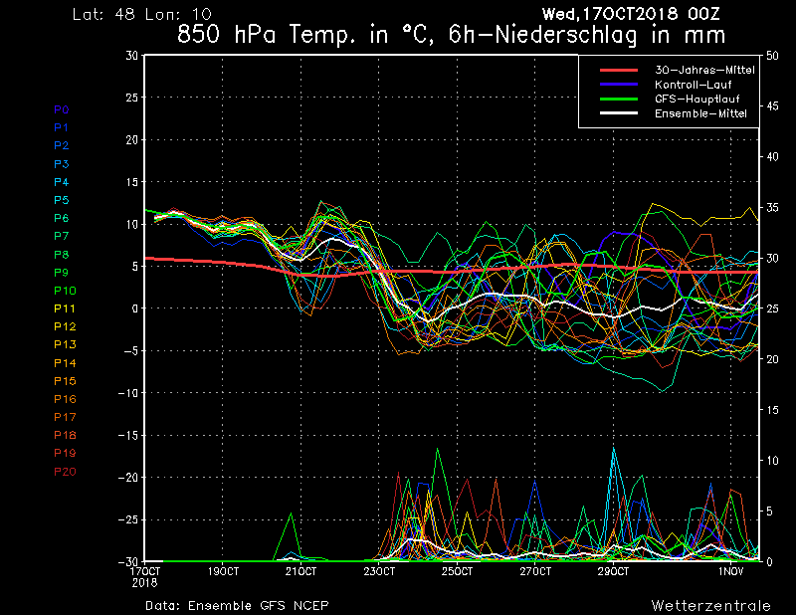Click the green GFS-Hauptlauf legend line
Image resolution: width=796 pixels, height=615 pixels.
(x=619, y=100)
